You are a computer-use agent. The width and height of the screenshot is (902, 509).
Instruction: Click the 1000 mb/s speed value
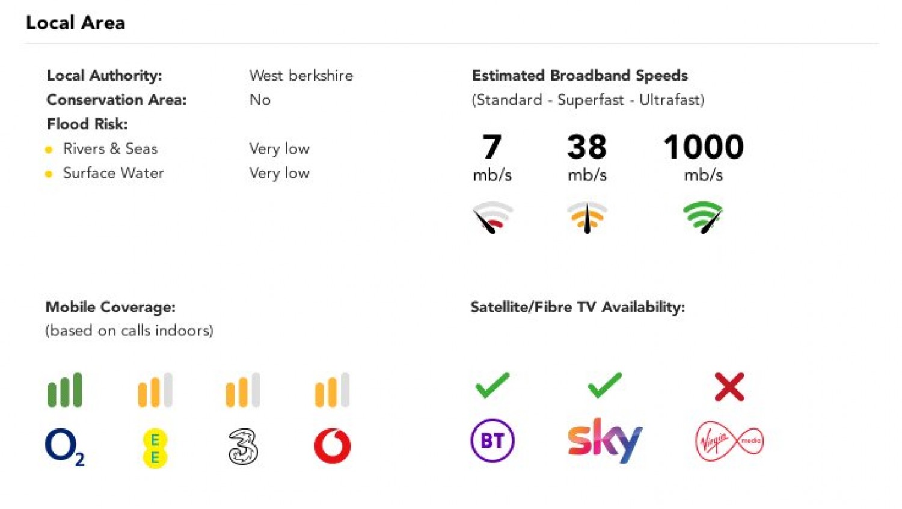click(704, 157)
